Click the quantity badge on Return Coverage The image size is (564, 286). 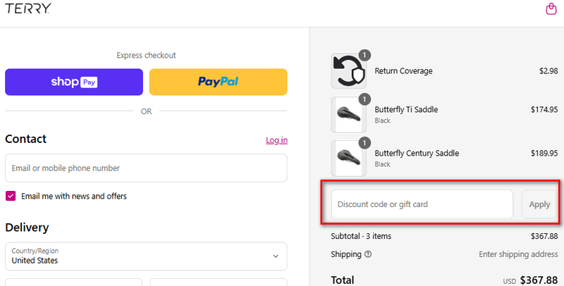point(364,55)
